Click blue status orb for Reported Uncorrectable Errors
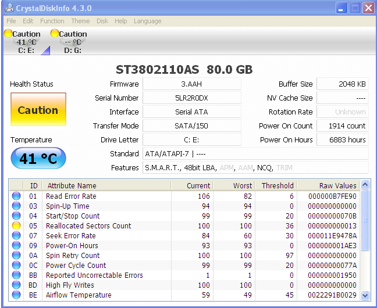The width and height of the screenshot is (377, 308). point(16,275)
